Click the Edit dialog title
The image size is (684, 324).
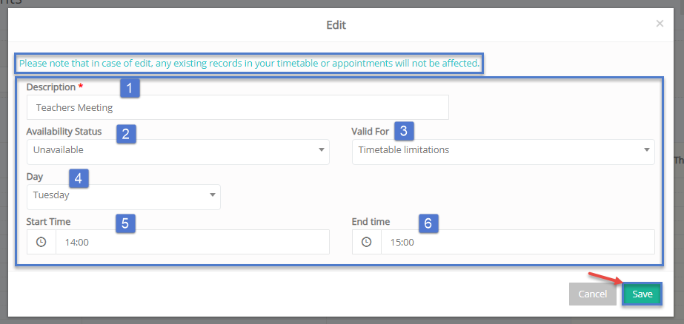[x=336, y=25]
